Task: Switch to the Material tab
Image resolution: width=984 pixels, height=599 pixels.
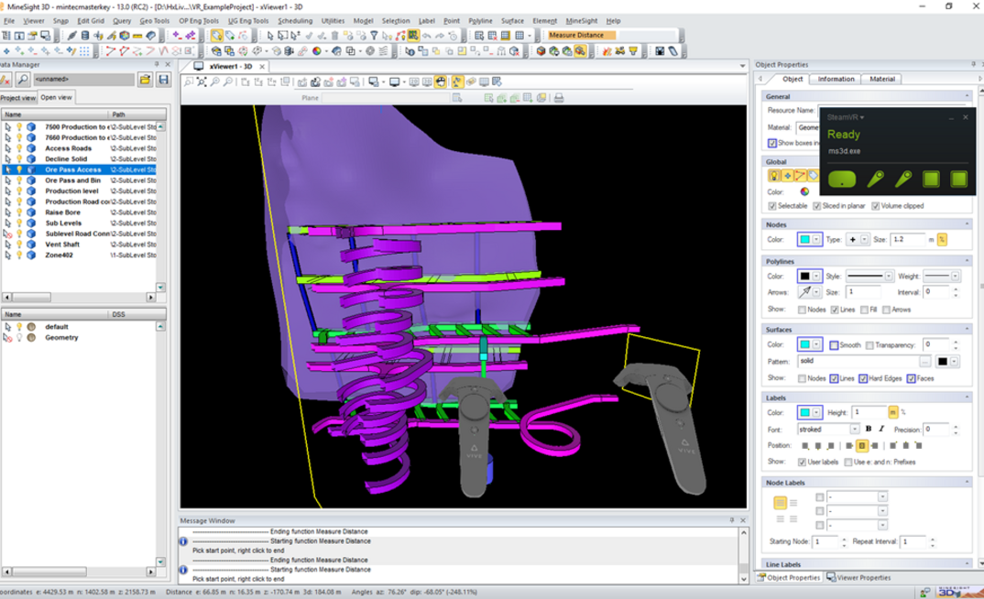Action: 881,79
